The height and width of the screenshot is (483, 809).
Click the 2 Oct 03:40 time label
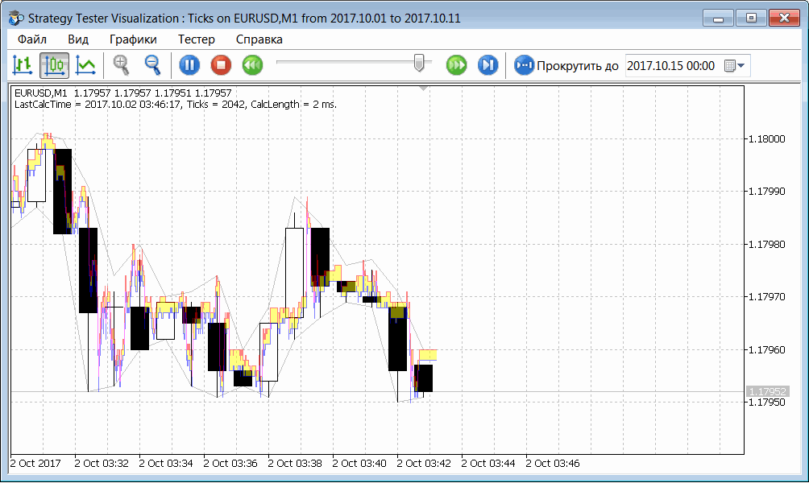coord(359,464)
